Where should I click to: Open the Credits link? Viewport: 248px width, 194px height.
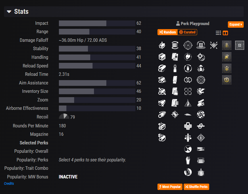click(x=9, y=184)
